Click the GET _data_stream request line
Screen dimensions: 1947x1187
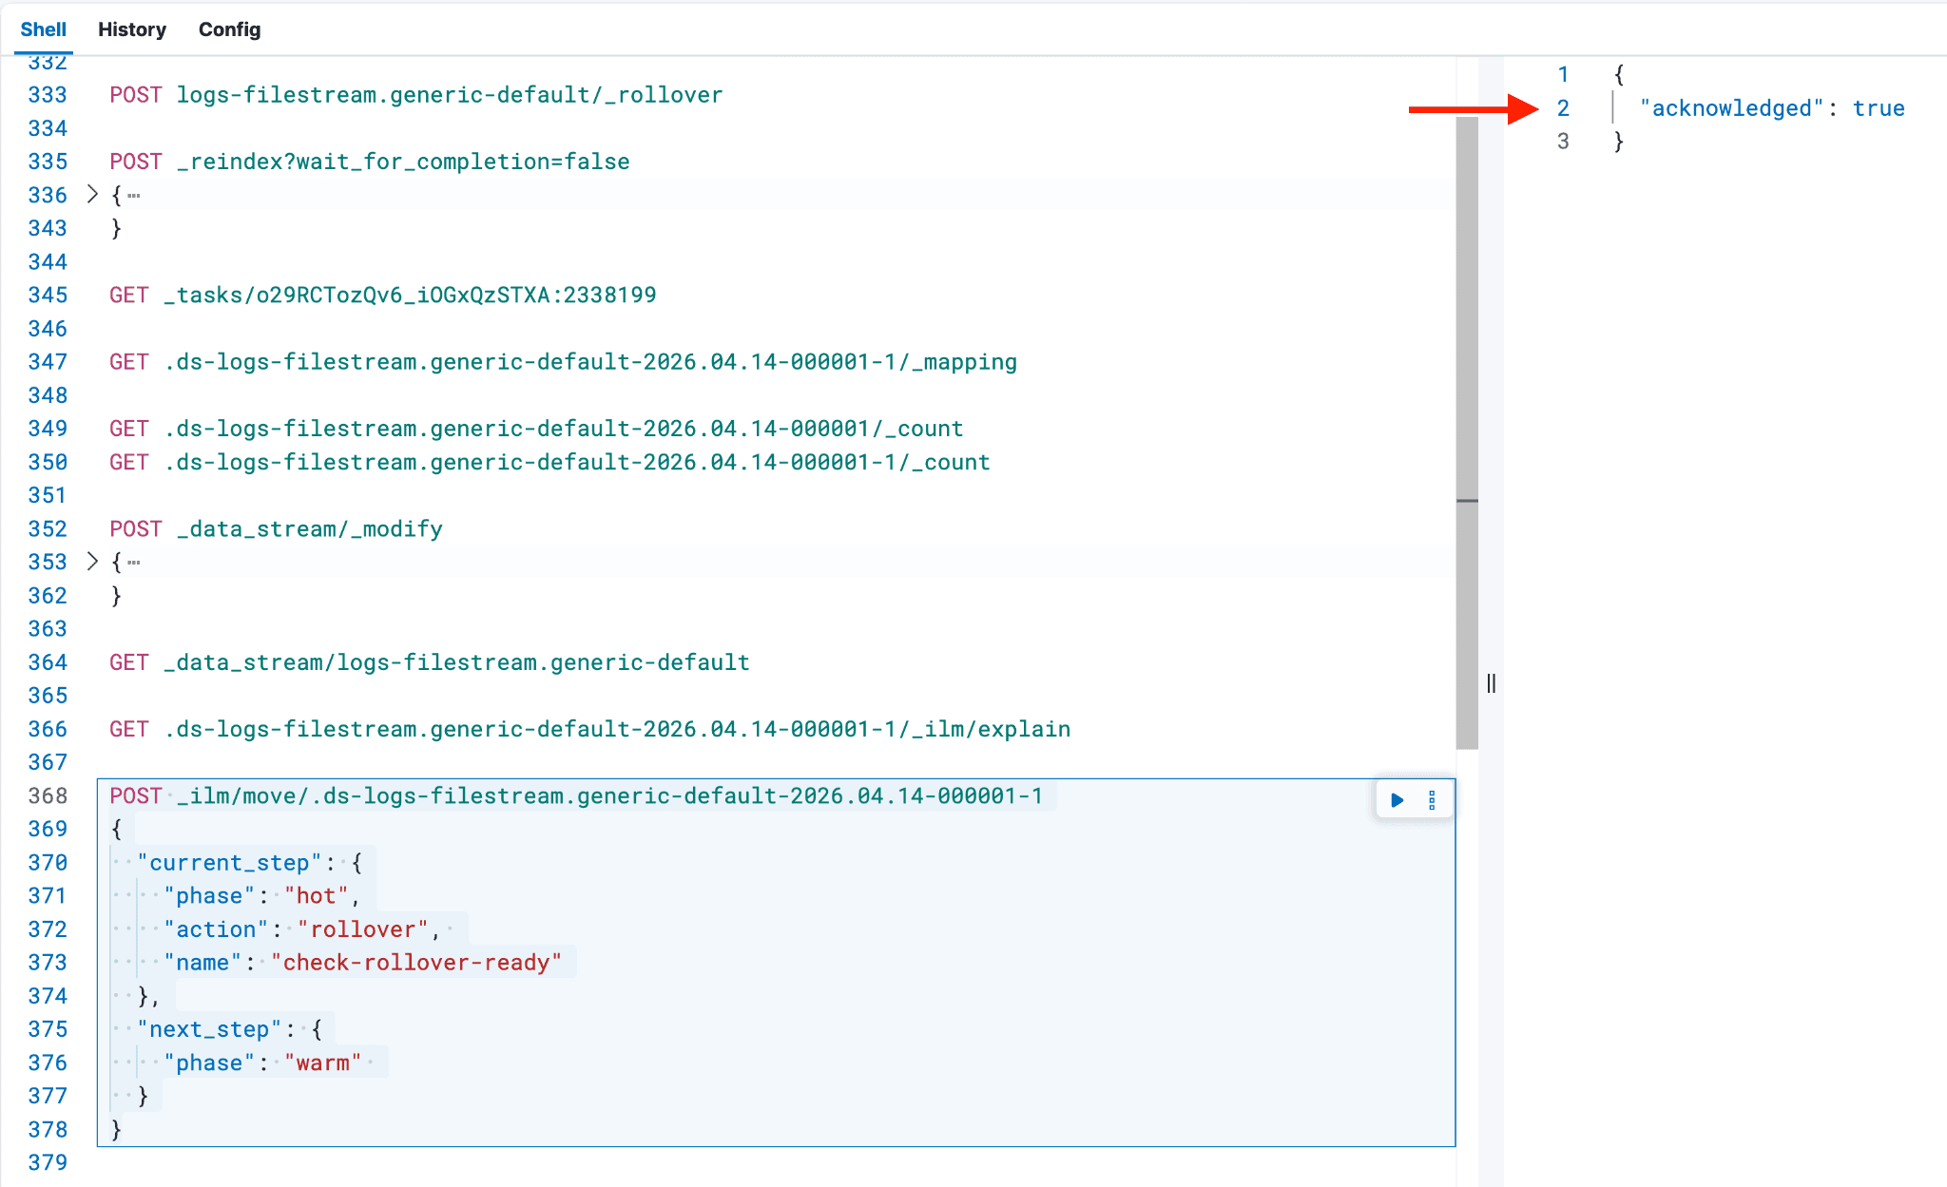point(429,662)
